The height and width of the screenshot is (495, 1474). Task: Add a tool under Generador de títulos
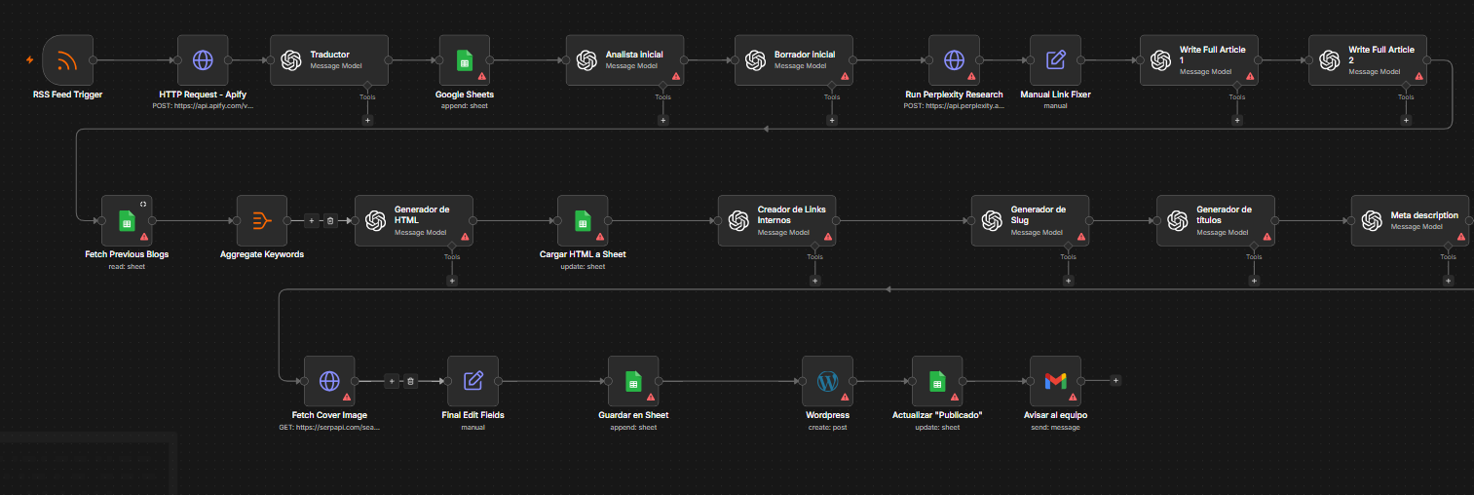[x=1254, y=281]
